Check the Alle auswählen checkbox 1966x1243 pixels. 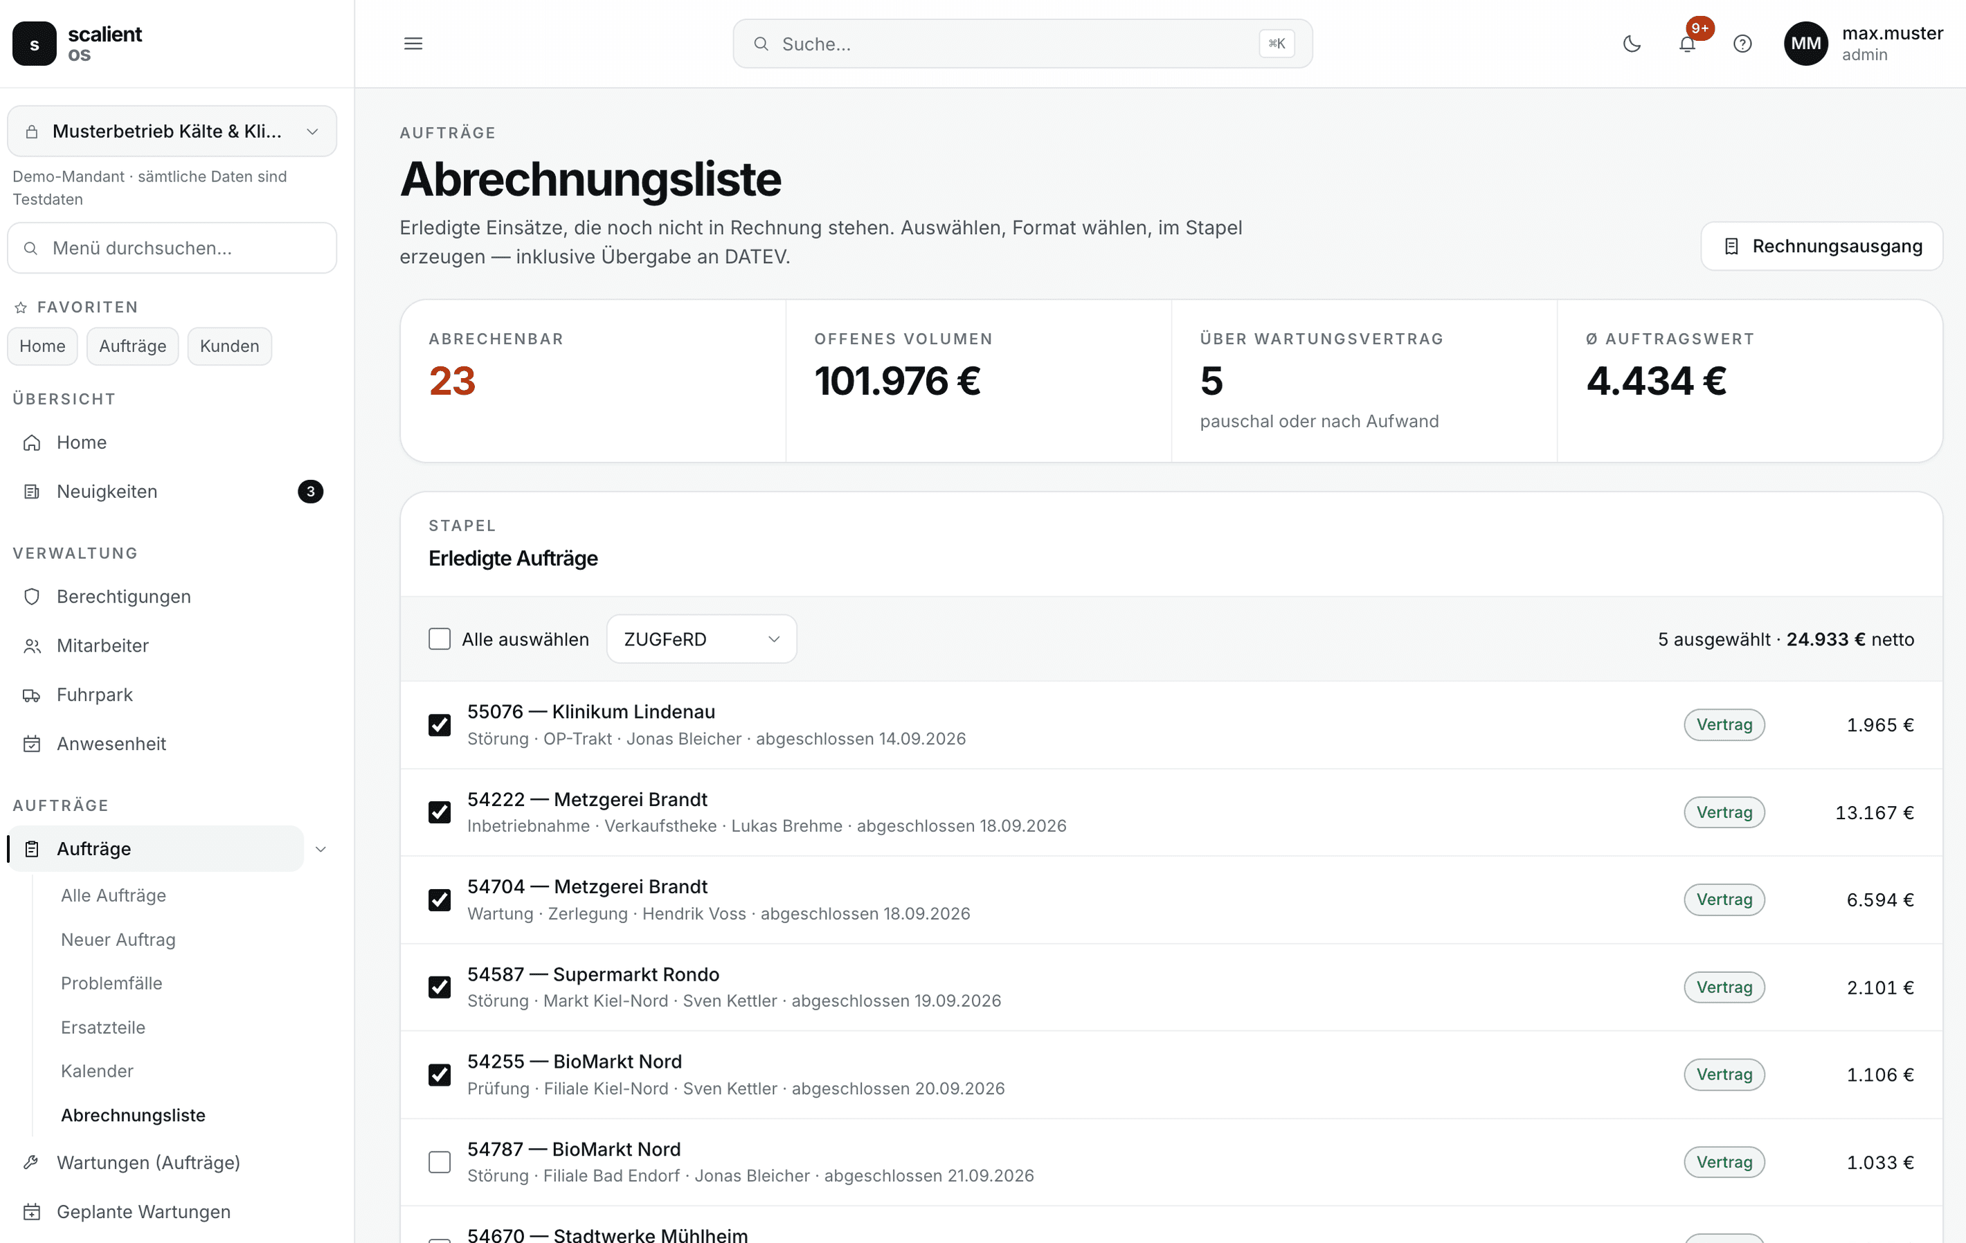440,638
